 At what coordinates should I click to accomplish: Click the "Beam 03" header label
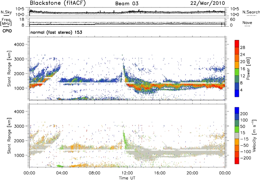pyautogui.click(x=127, y=4)
